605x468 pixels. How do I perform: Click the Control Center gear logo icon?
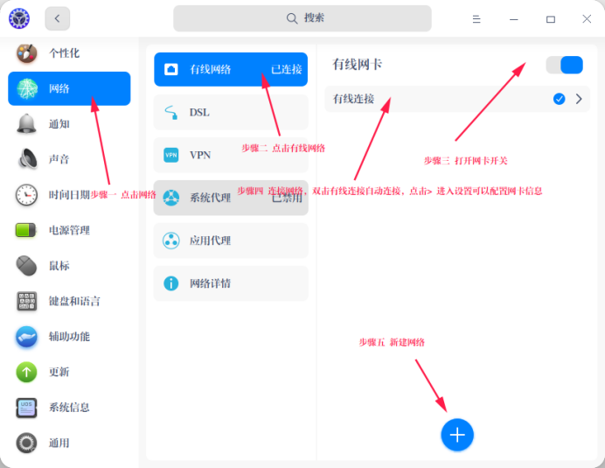(x=19, y=18)
